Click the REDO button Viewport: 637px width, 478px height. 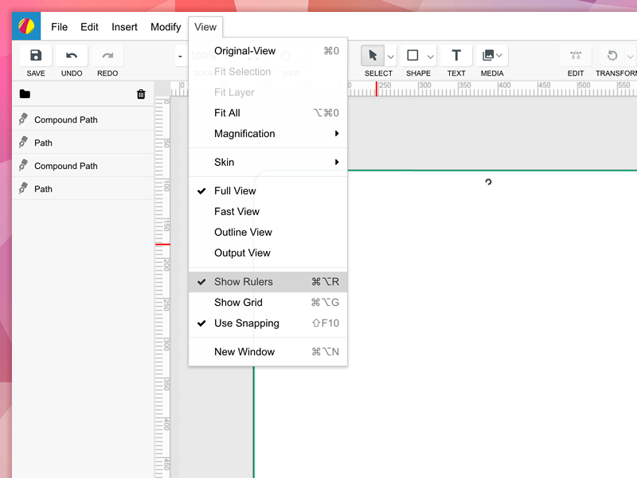click(107, 54)
